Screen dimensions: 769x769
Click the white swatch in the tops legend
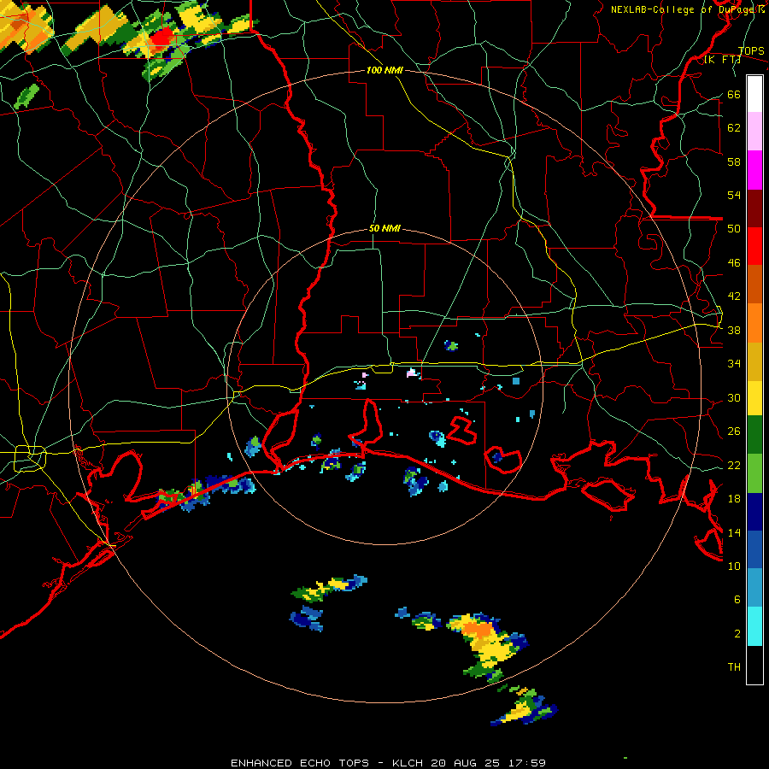754,94
